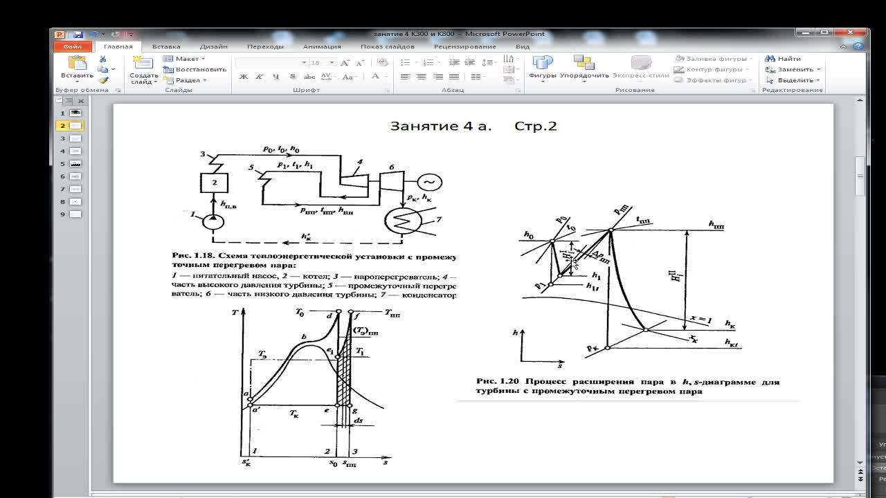Select the Format Painter brush icon
This screenshot has width=886, height=498.
point(103,80)
